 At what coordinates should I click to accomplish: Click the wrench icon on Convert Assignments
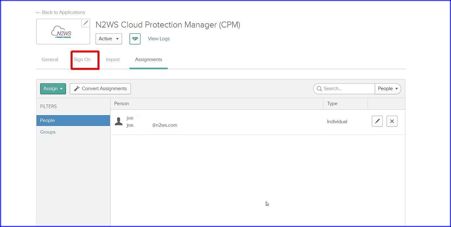click(x=77, y=89)
